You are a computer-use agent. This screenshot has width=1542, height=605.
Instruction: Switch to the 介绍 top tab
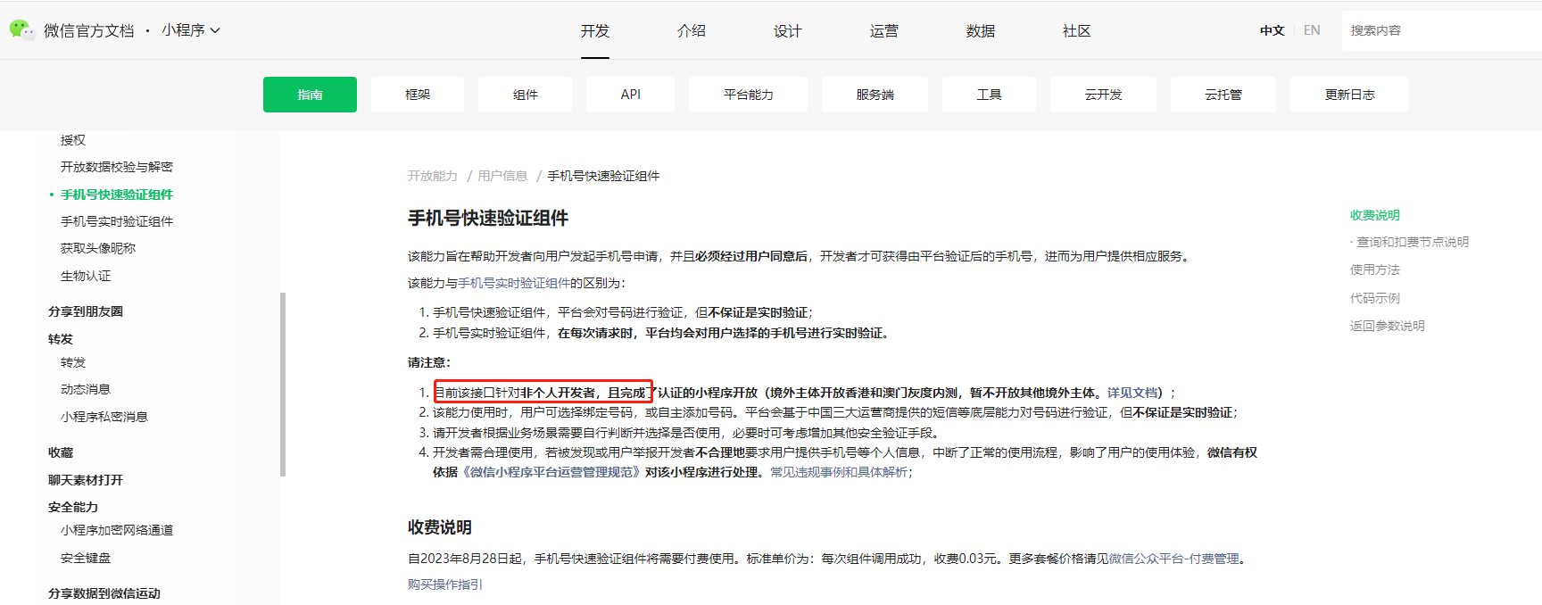coord(692,30)
